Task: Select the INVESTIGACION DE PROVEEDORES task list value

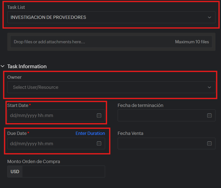Action: [48, 17]
